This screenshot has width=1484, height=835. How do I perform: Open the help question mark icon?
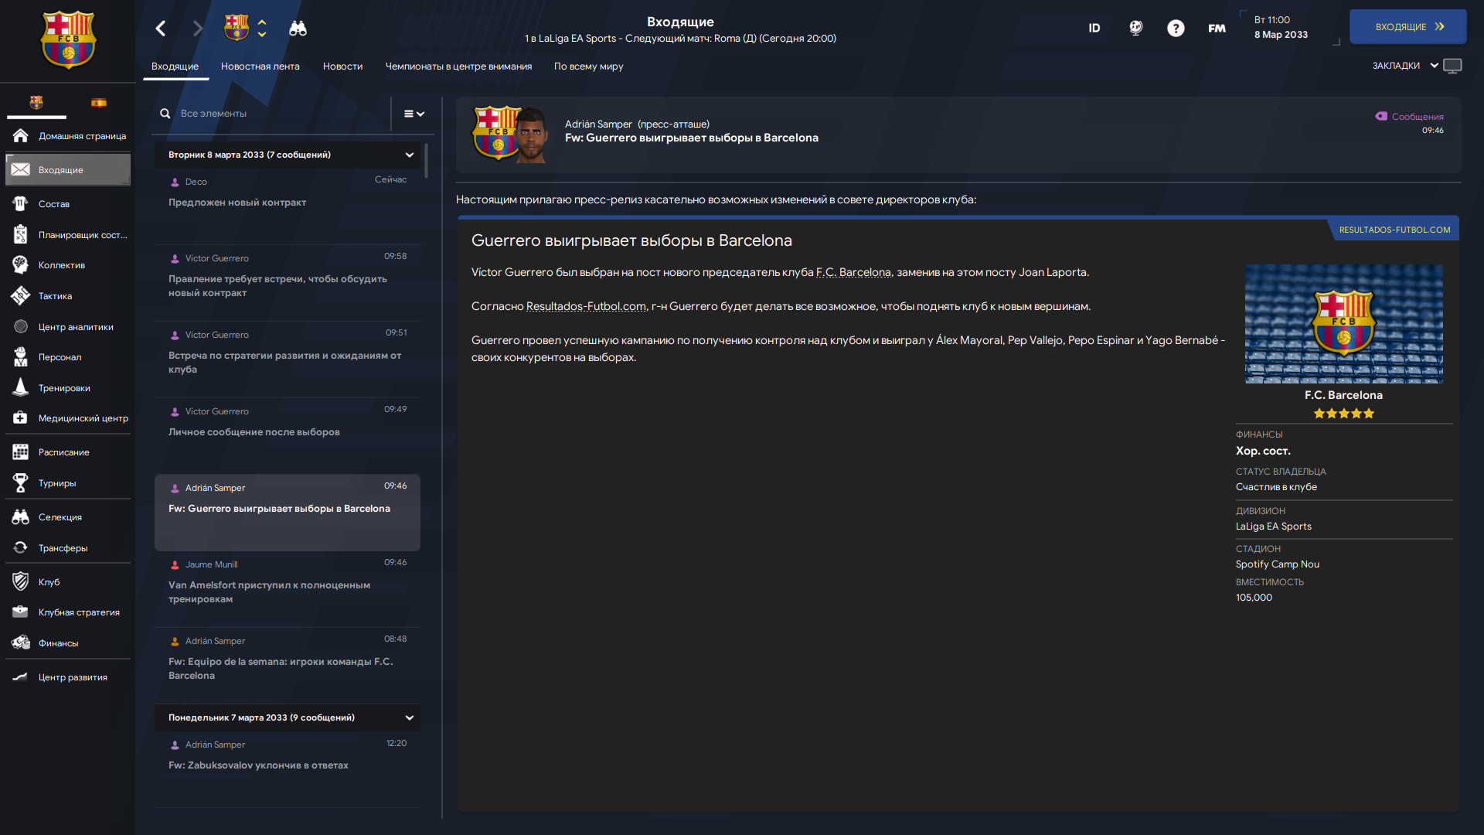point(1176,29)
